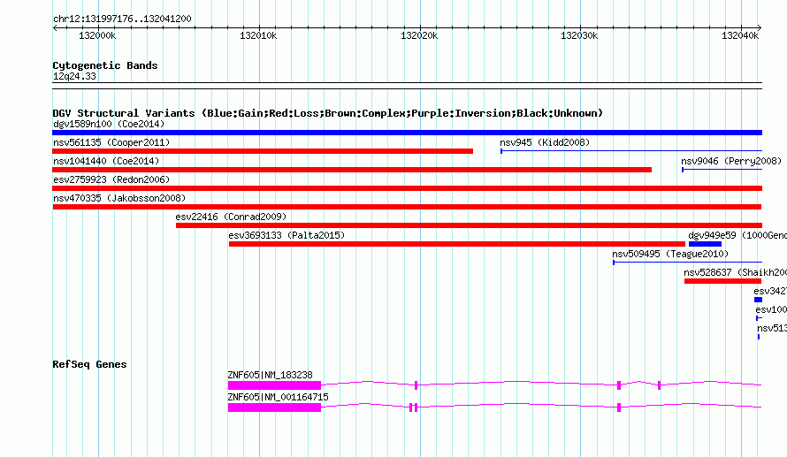787x457 pixels.
Task: Click the esv22416 (Conrad2009) label
Action: click(231, 217)
